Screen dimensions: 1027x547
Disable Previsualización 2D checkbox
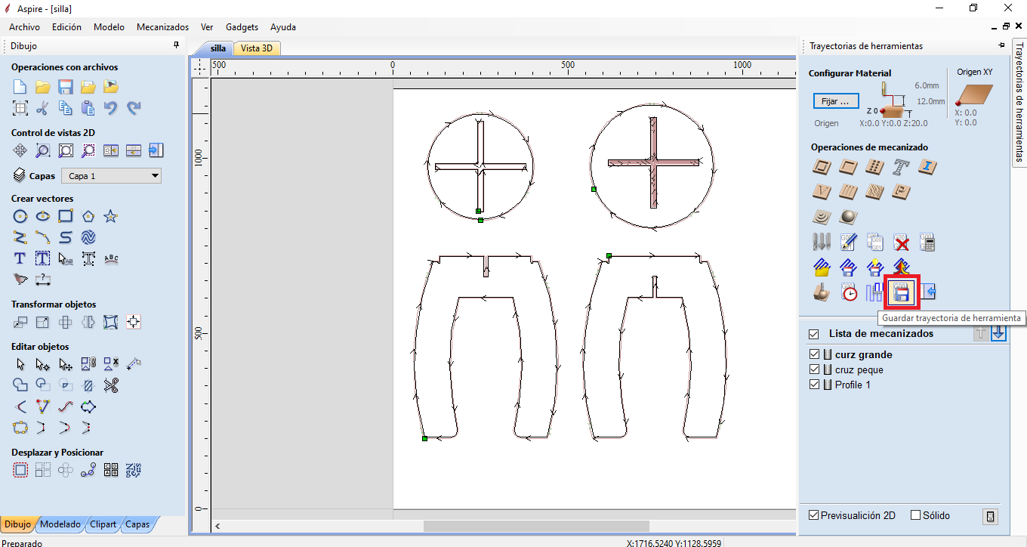813,515
